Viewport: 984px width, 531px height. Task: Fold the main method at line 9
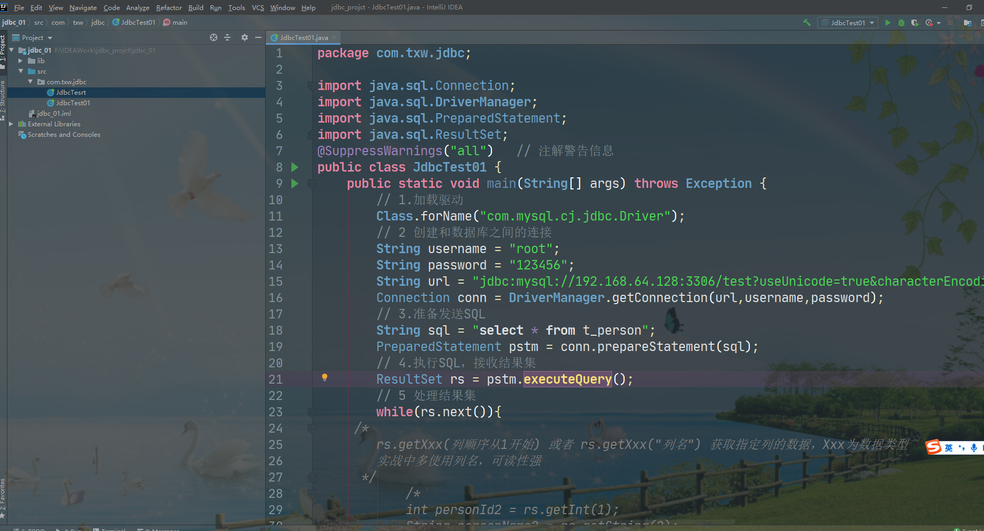[x=312, y=184]
